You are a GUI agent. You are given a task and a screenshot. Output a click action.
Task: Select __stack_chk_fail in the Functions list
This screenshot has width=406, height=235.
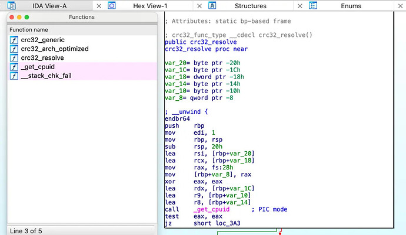click(x=82, y=76)
